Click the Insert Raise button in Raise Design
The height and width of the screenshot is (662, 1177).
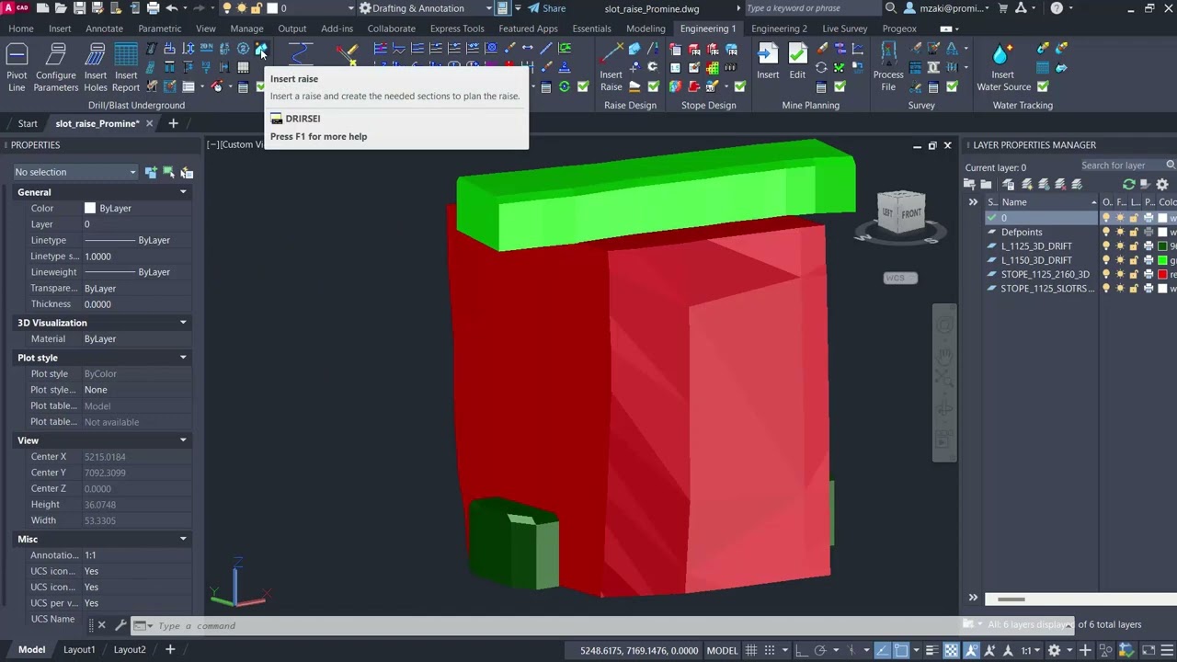coord(611,67)
